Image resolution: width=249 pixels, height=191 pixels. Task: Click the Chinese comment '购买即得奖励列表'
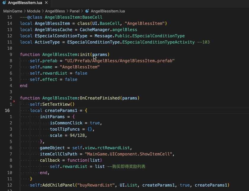(129, 166)
